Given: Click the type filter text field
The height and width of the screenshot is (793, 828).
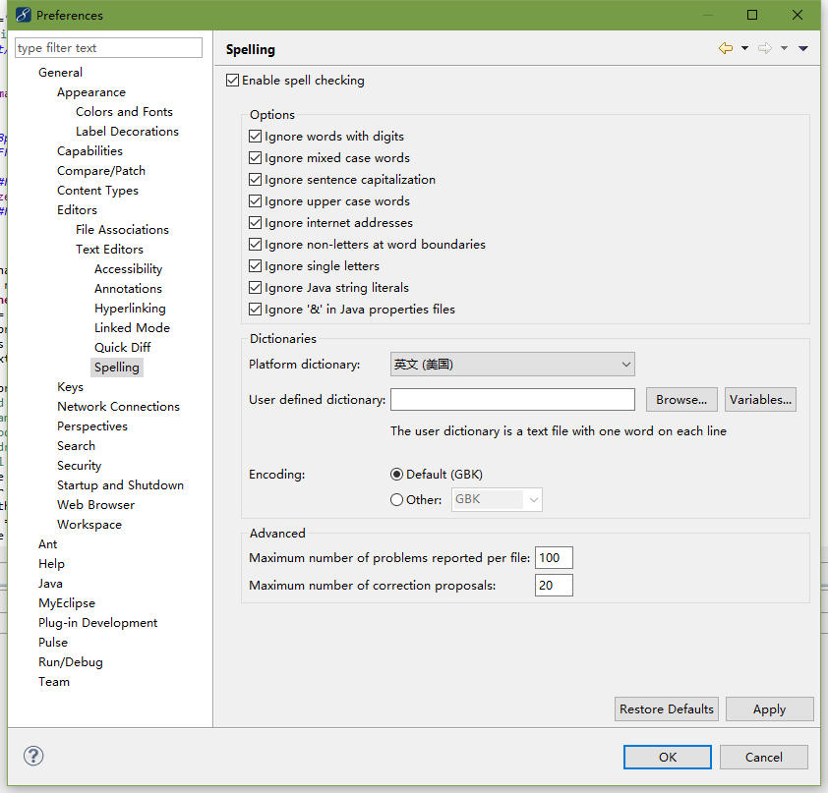Looking at the screenshot, I should point(108,48).
